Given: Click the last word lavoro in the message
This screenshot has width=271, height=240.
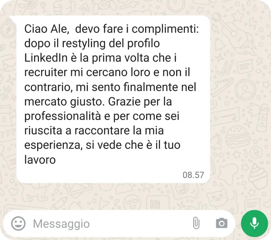Looking at the screenshot, I should tap(40, 159).
